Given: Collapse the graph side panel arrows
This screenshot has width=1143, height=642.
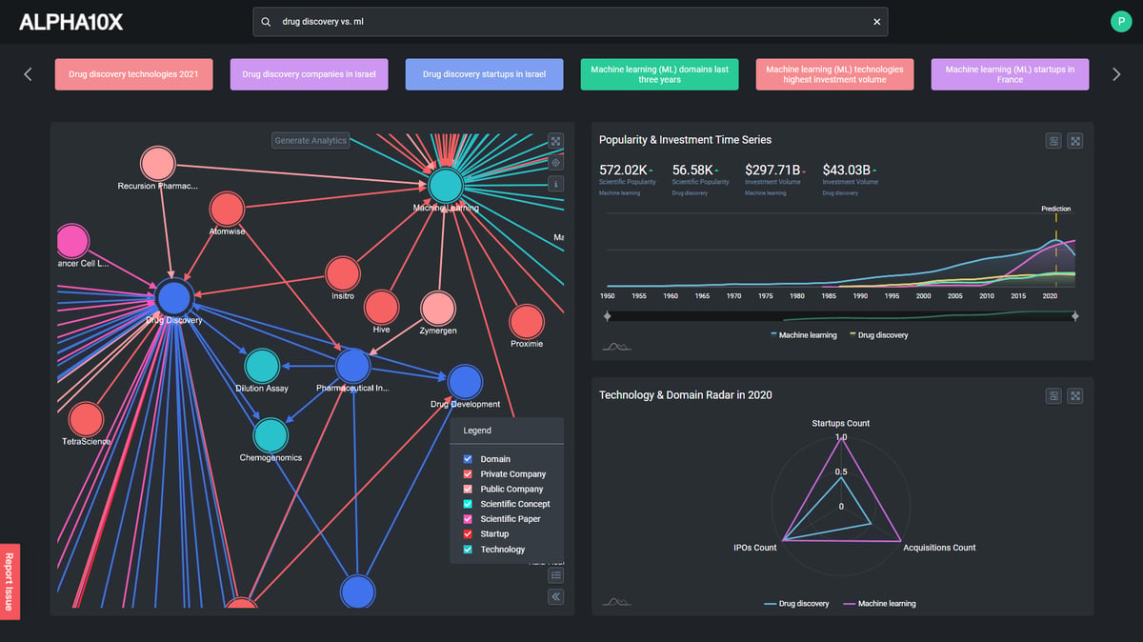Looking at the screenshot, I should tap(556, 597).
